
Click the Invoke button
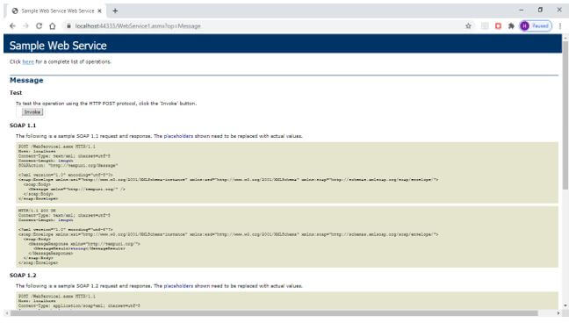[x=32, y=112]
